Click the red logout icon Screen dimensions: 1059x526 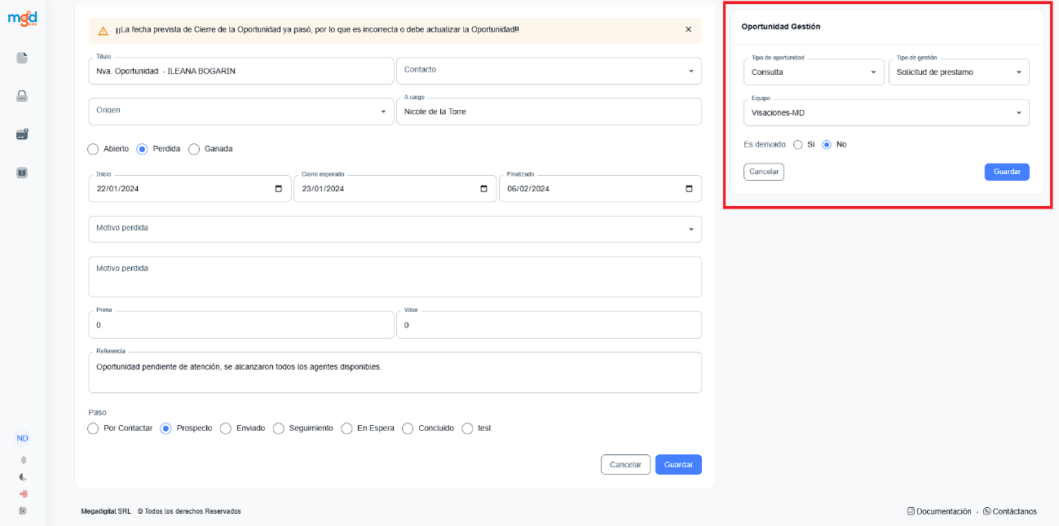click(x=23, y=494)
